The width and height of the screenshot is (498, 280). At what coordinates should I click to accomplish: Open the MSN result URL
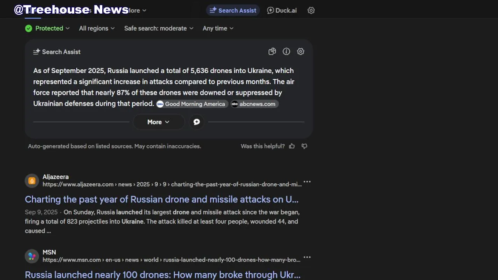[171, 260]
